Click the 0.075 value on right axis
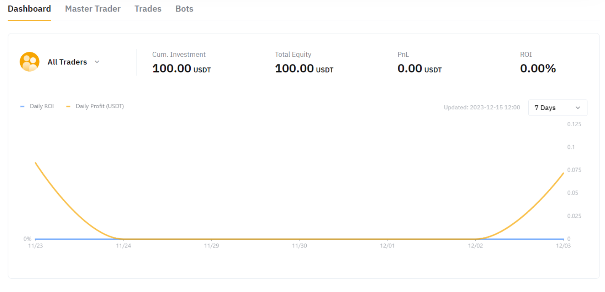This screenshot has width=605, height=292. 574,170
